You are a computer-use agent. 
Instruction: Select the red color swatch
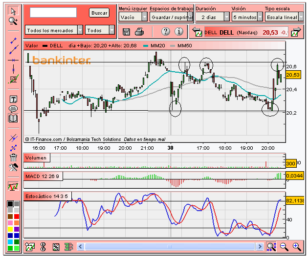(17, 217)
